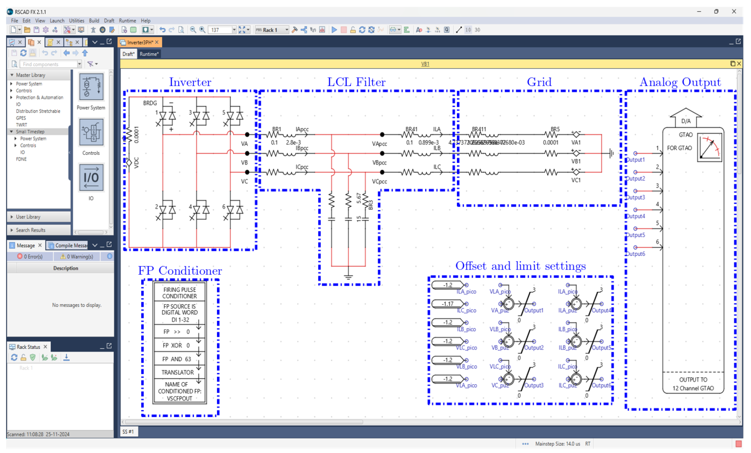751x453 pixels.
Task: Click the Compile hammer icon
Action: tap(294, 30)
